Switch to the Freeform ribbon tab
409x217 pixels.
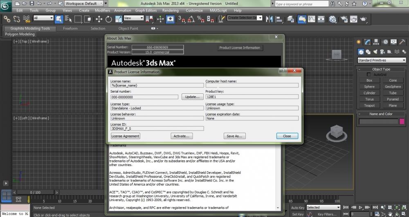[70, 29]
